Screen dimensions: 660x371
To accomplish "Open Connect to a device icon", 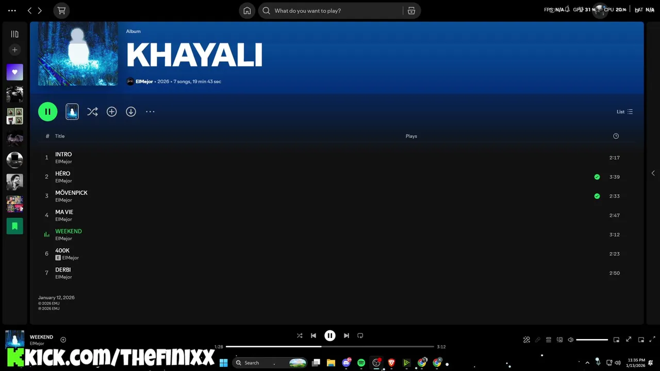I will click(559, 340).
